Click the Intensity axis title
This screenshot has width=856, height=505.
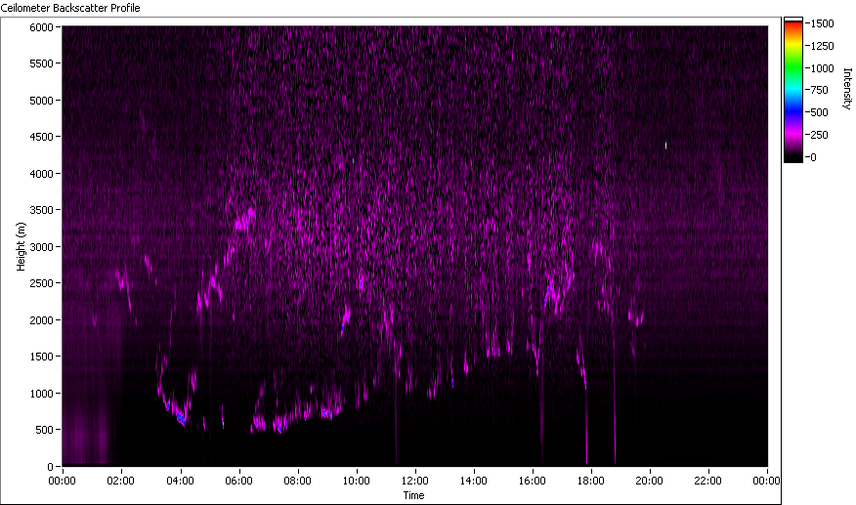point(847,89)
